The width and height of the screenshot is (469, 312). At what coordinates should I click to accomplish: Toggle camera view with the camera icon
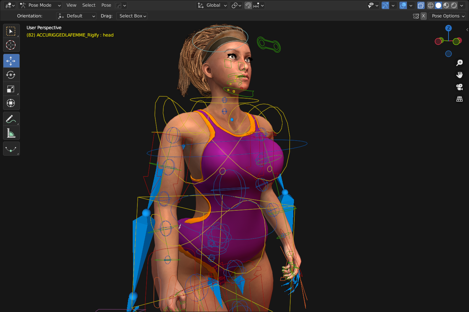460,87
